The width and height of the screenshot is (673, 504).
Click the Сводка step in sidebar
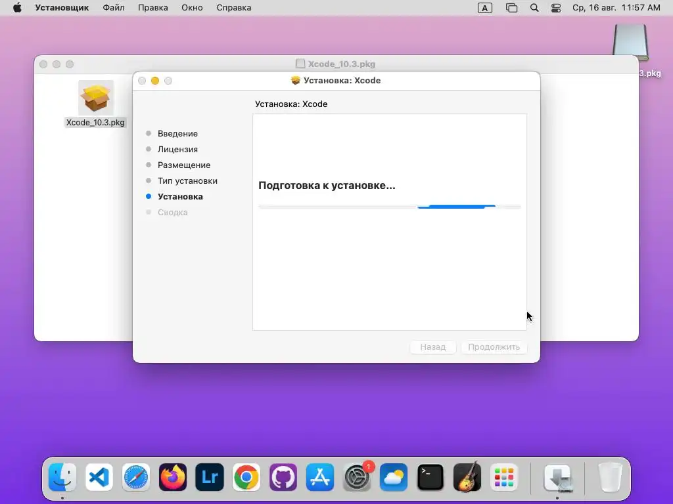pos(172,213)
